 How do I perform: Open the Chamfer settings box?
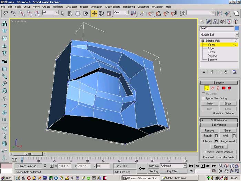(216, 141)
